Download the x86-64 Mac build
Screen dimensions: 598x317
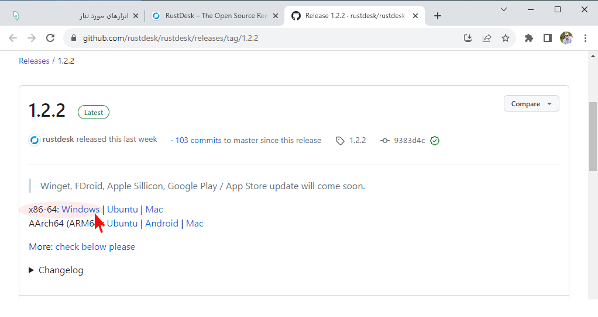tap(154, 210)
